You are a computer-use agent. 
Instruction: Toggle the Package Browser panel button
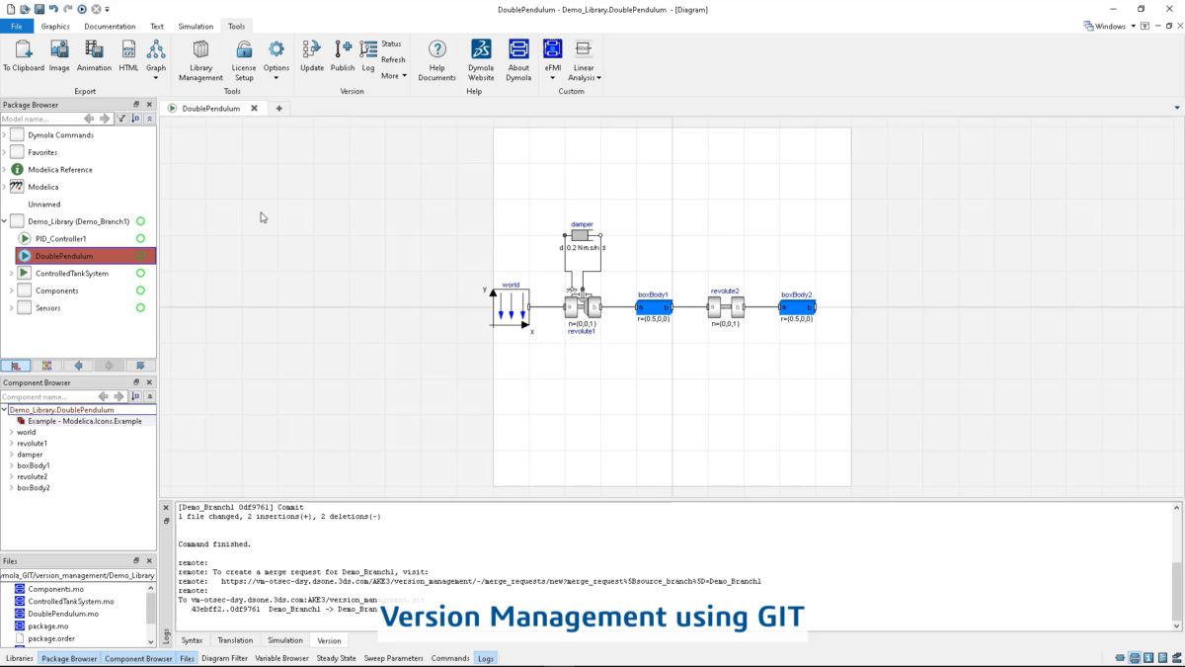[x=69, y=658]
